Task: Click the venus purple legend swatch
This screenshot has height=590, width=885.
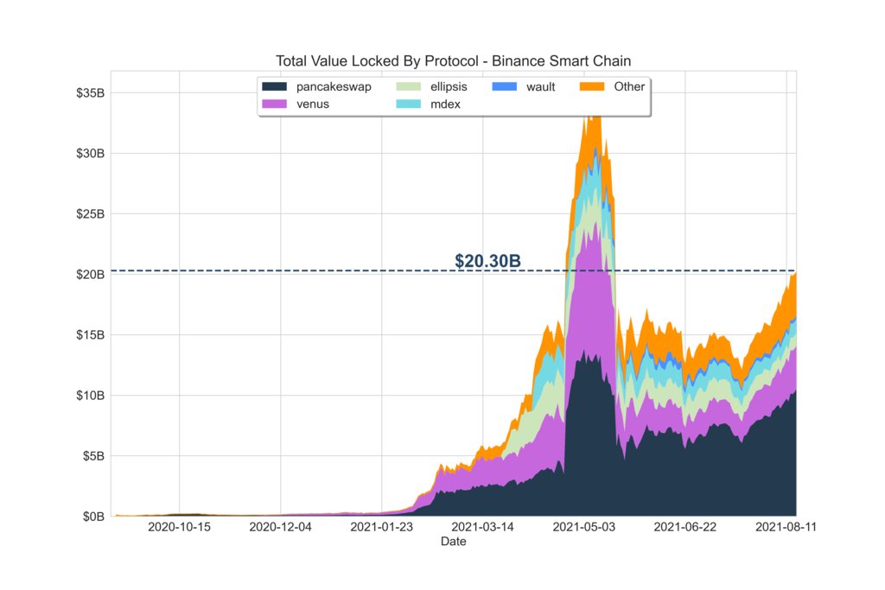Action: 274,104
